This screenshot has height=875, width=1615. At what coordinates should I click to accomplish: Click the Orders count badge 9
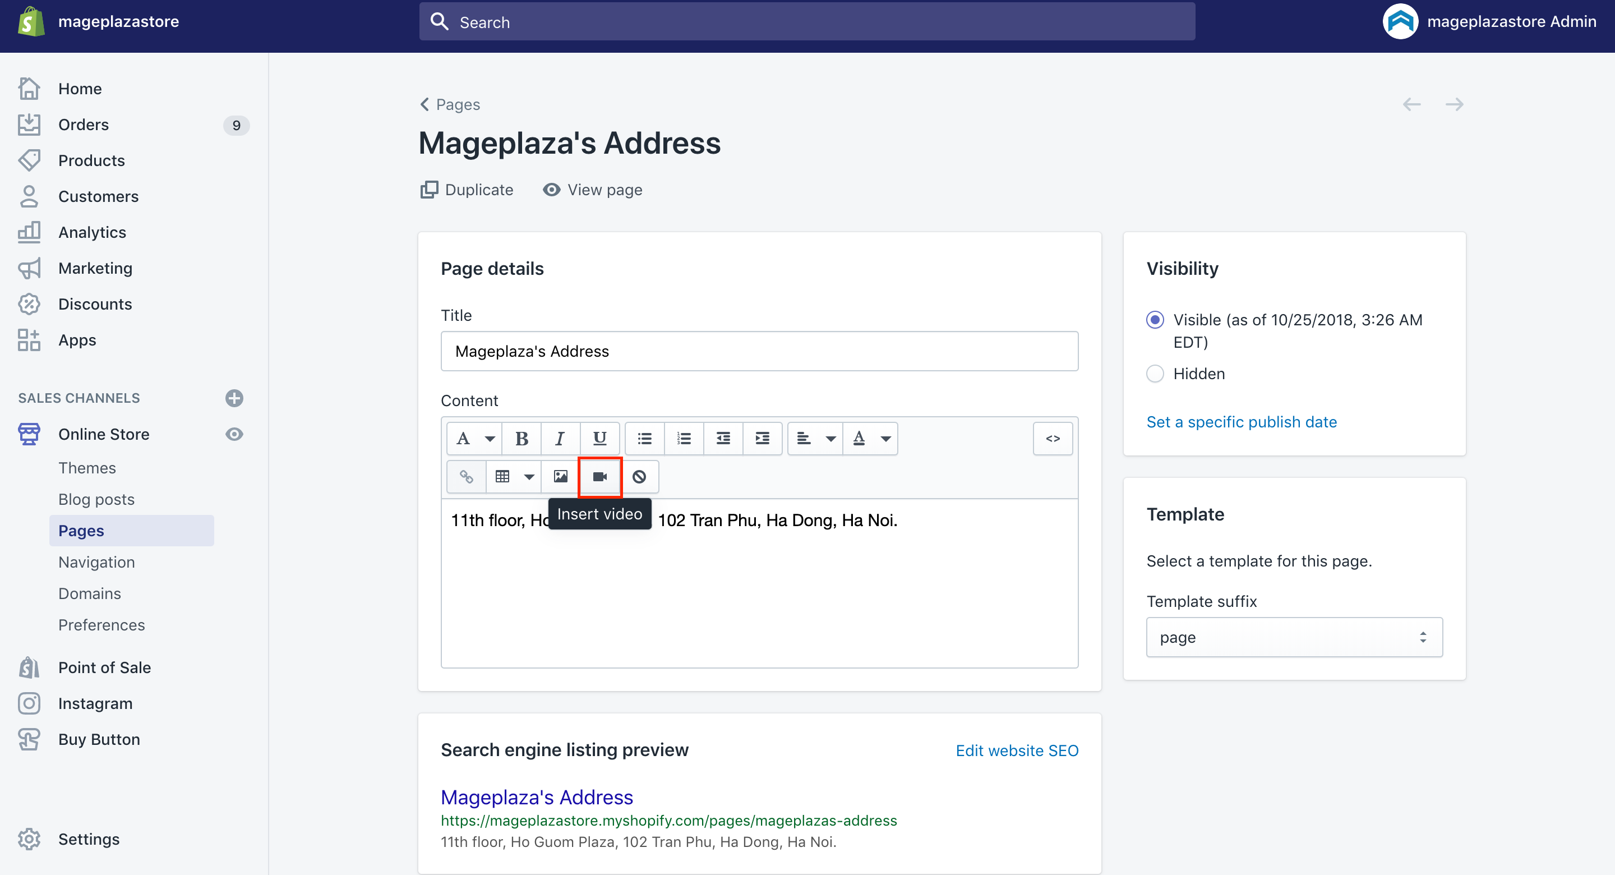(x=236, y=126)
